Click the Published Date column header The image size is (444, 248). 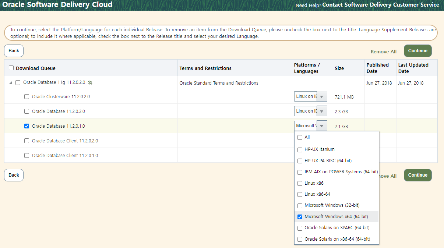pyautogui.click(x=378, y=68)
